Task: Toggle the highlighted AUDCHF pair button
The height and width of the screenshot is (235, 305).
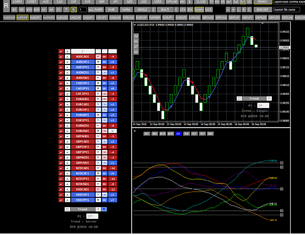Action: pyautogui.click(x=22, y=18)
